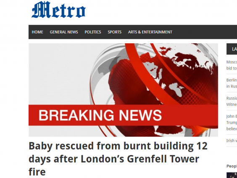Click the dark navigation bar's empty area

coord(204,32)
